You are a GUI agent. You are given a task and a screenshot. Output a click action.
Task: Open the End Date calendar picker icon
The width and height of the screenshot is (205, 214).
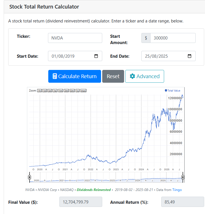coord(190,56)
